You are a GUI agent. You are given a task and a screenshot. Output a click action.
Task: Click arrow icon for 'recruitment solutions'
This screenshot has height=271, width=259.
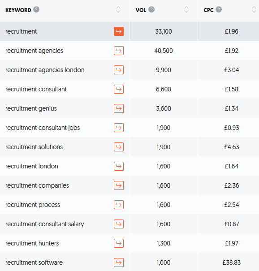tap(119, 147)
